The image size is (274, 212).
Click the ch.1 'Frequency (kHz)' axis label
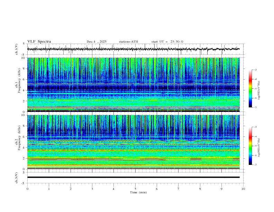[19, 80]
